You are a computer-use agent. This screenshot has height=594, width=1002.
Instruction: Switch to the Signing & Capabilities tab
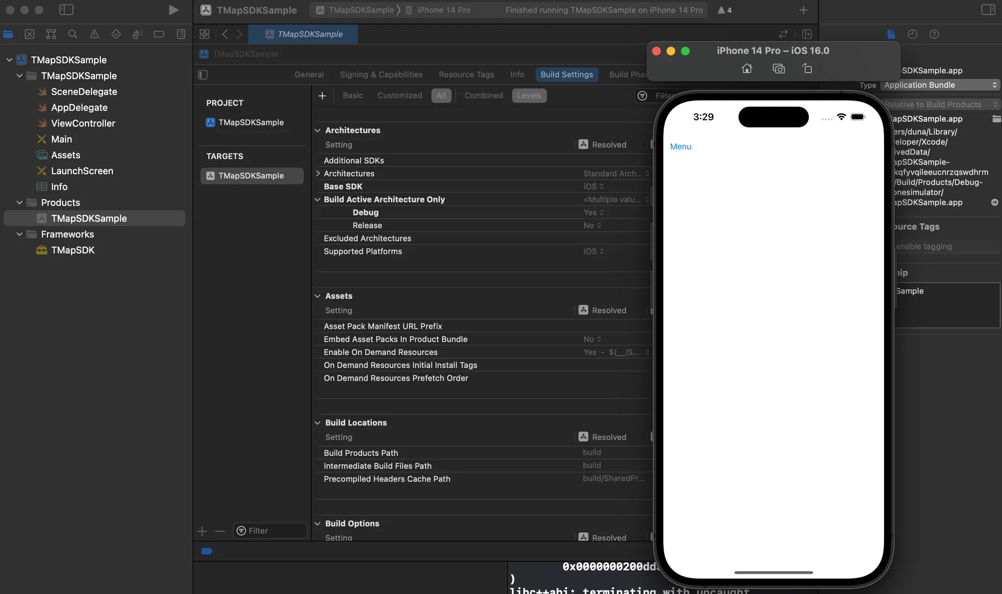(x=381, y=75)
